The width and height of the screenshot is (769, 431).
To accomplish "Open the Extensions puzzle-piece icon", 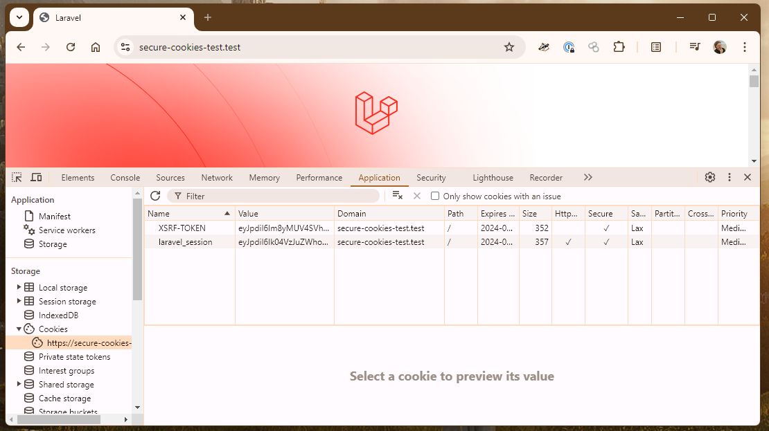I will click(x=619, y=47).
